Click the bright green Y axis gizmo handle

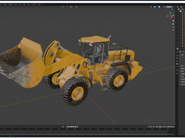pos(173,15)
